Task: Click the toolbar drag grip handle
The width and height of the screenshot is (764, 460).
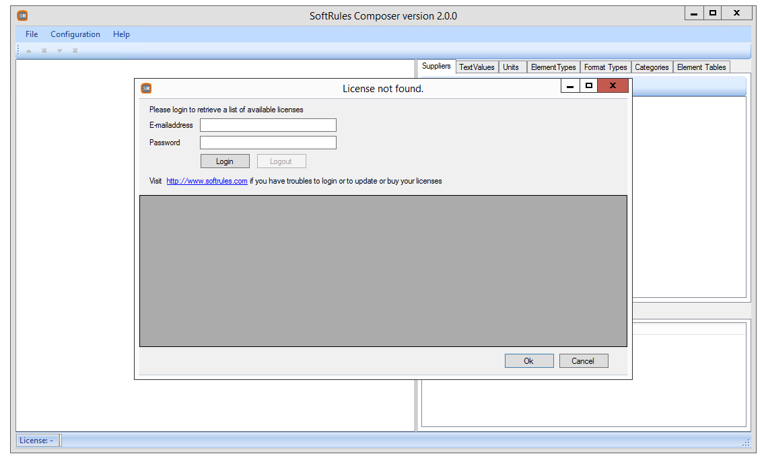Action: click(x=19, y=50)
